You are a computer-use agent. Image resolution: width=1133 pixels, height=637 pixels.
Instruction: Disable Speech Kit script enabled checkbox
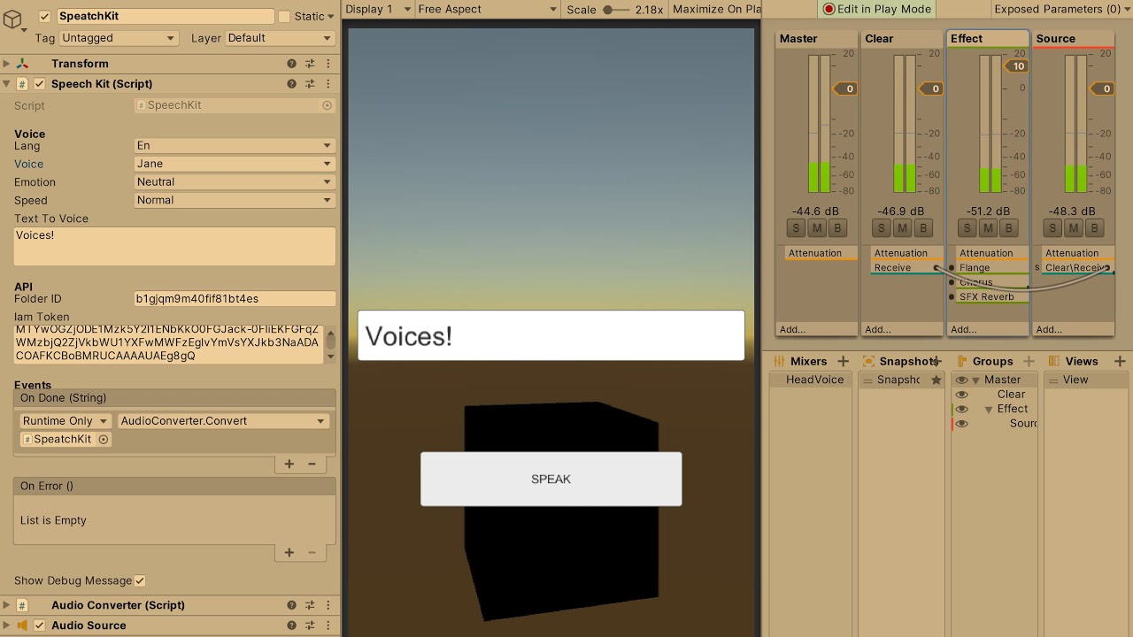pos(39,84)
